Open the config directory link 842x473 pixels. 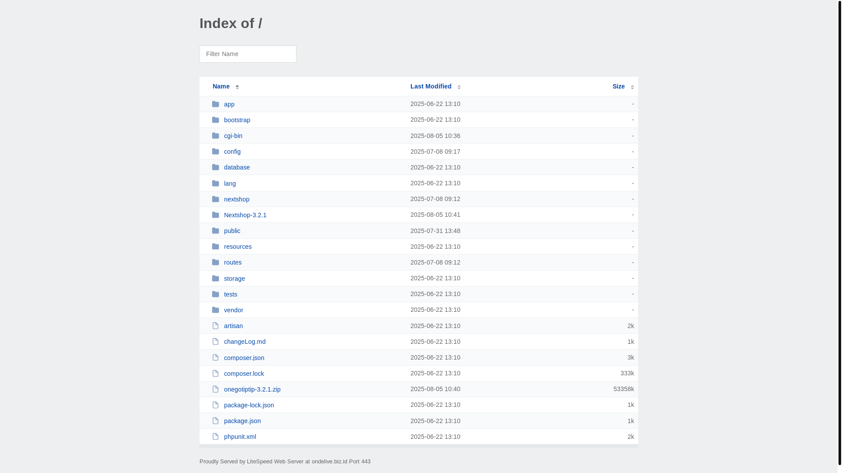click(232, 152)
